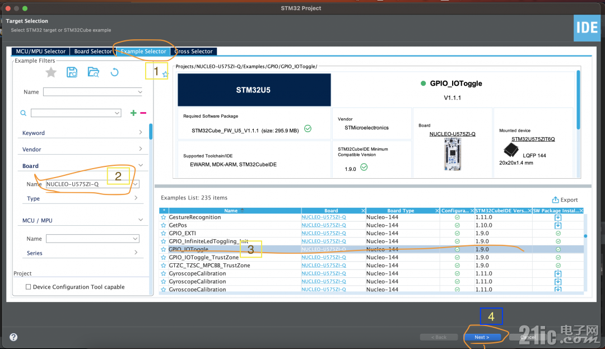
Task: Click the Export button text
Action: click(x=569, y=200)
